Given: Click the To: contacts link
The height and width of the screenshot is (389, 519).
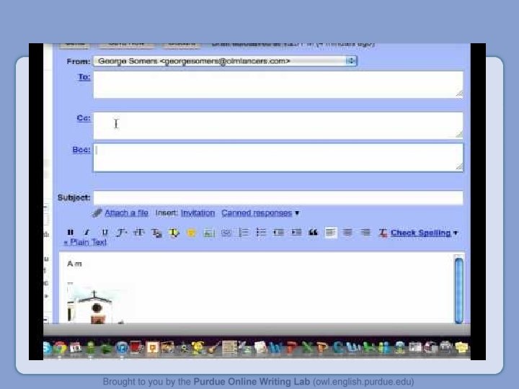Looking at the screenshot, I should coord(84,77).
